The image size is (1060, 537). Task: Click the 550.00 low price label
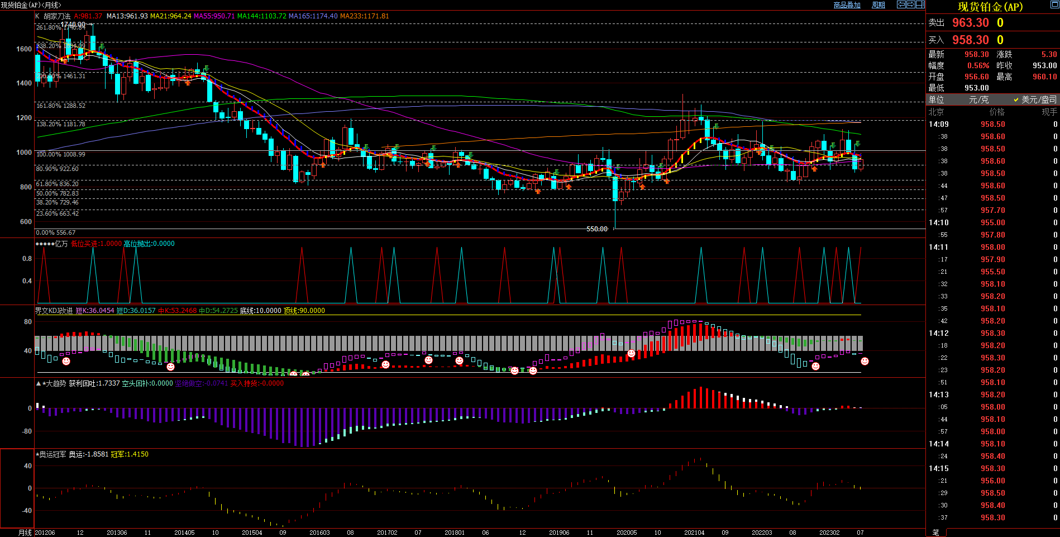point(596,229)
